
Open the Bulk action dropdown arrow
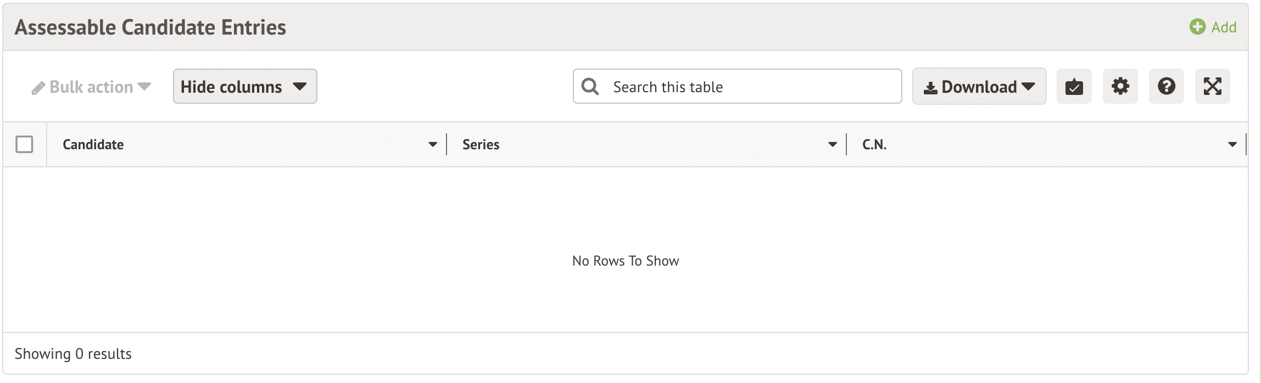[x=144, y=87]
